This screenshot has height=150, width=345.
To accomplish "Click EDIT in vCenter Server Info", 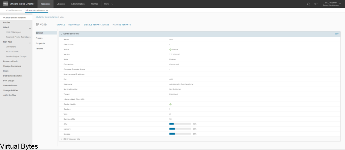I will 337,34.
